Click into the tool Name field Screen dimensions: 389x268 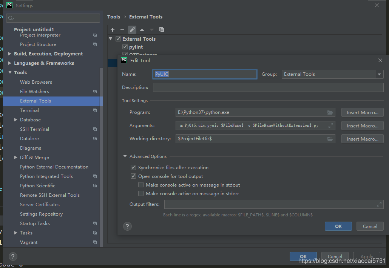click(205, 74)
